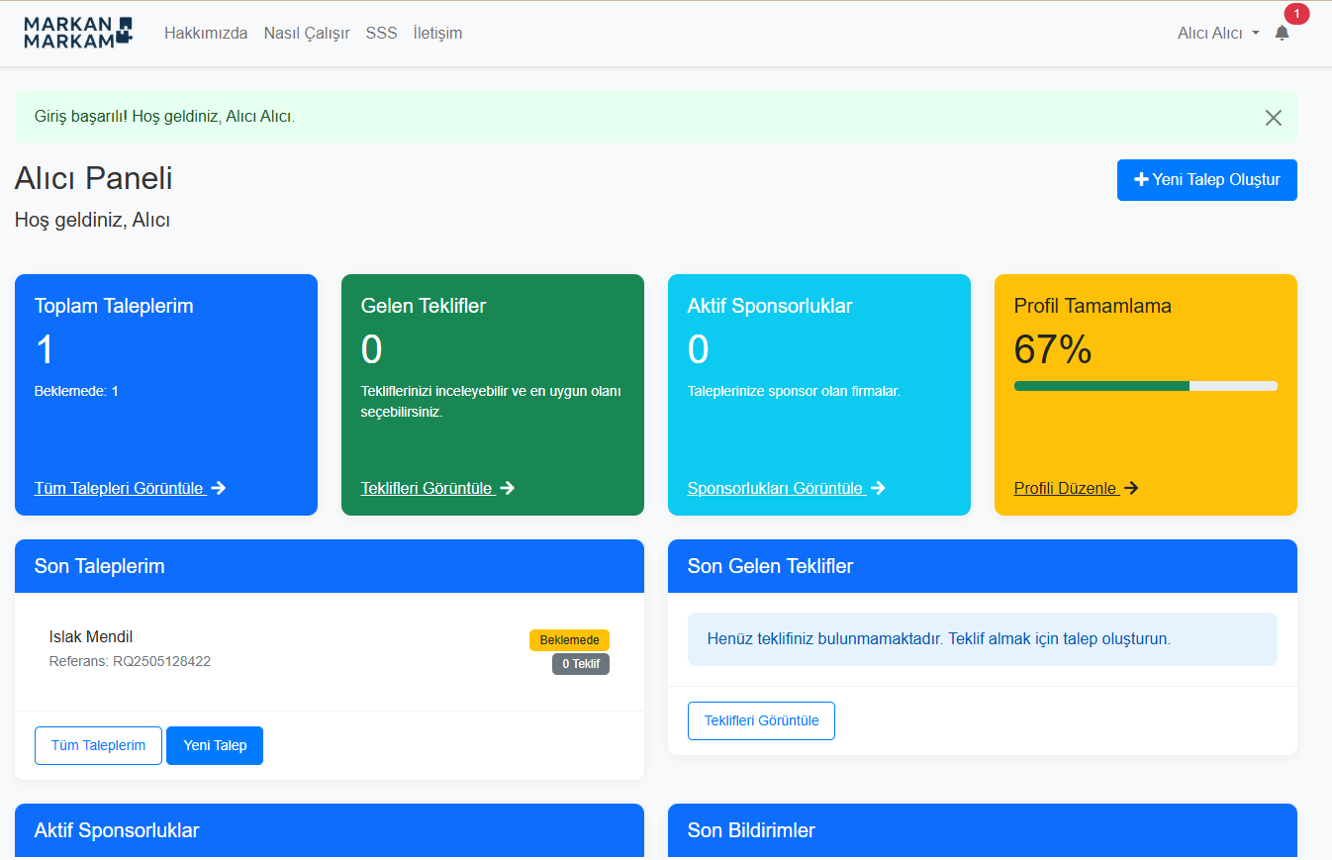Open the Profili Düzenle link
This screenshot has width=1332, height=860.
coord(1076,488)
